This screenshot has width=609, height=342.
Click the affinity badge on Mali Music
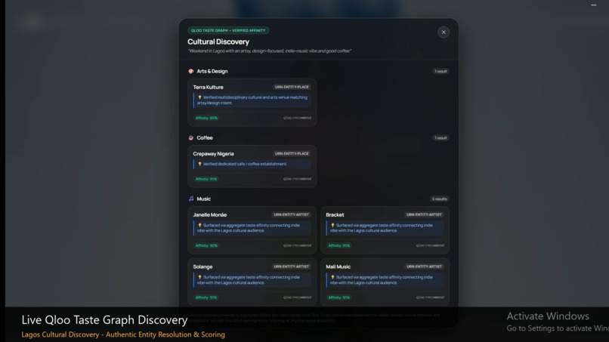[x=339, y=297]
